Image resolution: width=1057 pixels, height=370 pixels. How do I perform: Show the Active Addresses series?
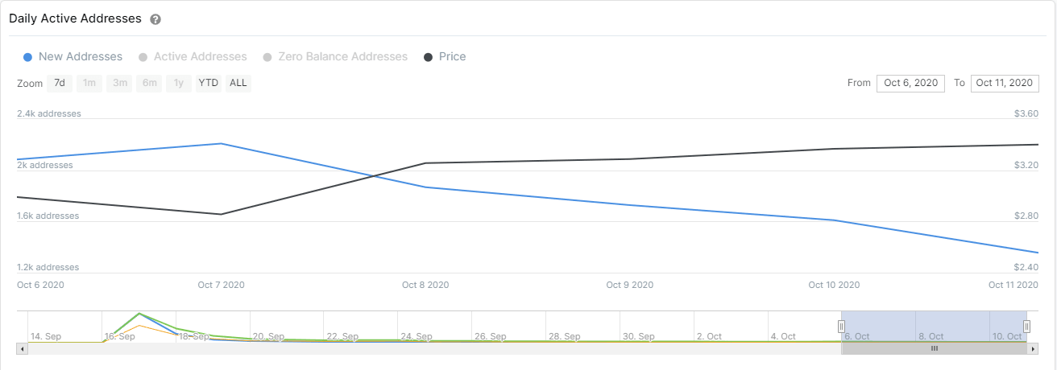200,57
